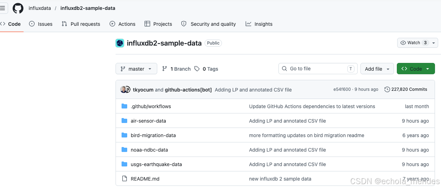Click folder icon for usgs-earthquake-data
The width and height of the screenshot is (441, 188).
(124, 164)
